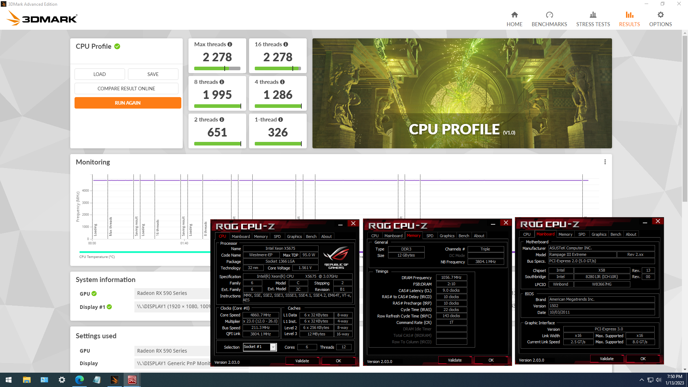Screen dimensions: 688x387
Task: Click info icon next to 2 threads
Action: [x=222, y=120]
